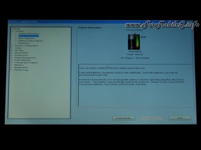The image size is (201, 150).
Task: Expand the System Logs node
Action: 11,70
